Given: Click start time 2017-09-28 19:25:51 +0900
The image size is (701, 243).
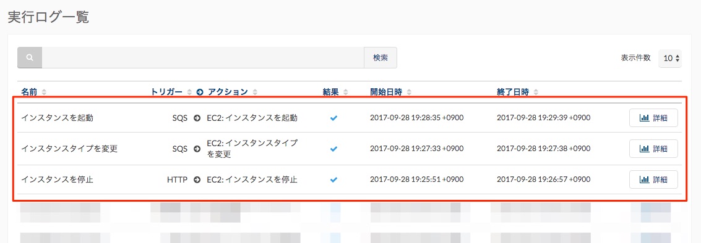Looking at the screenshot, I should click(416, 179).
